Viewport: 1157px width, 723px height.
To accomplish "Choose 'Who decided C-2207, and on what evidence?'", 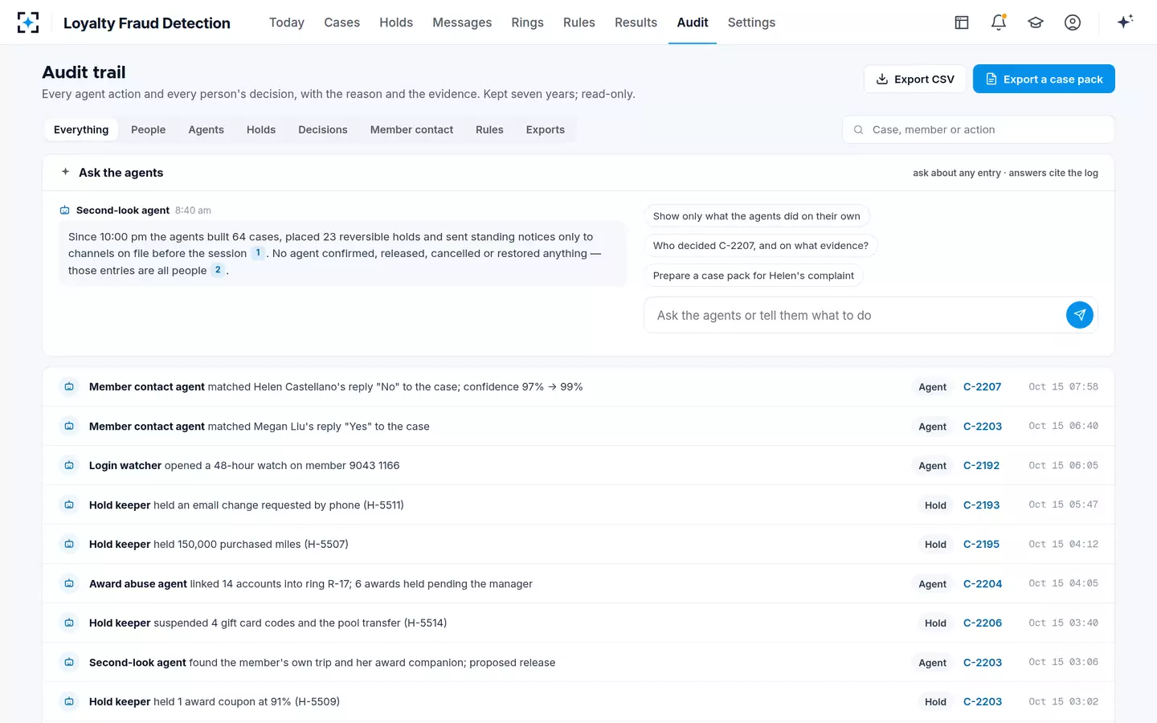I will click(x=761, y=246).
